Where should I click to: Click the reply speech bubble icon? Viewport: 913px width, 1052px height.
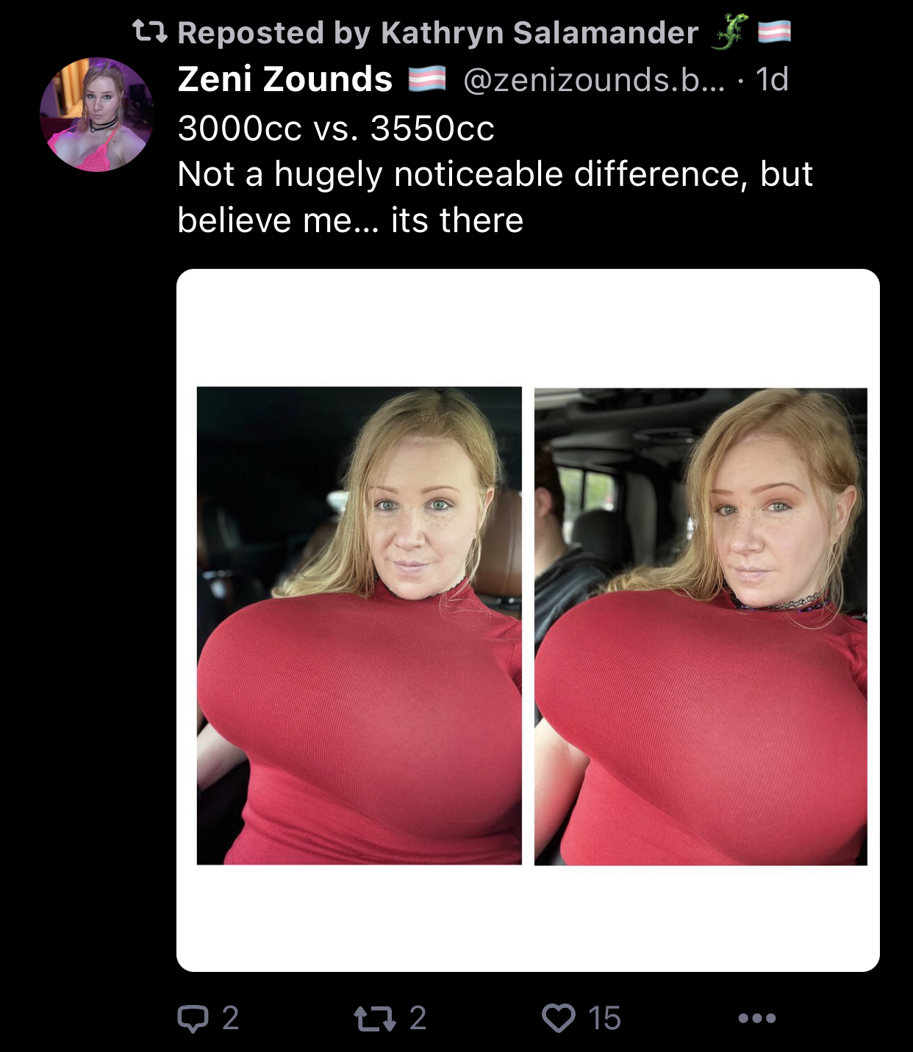[193, 1018]
